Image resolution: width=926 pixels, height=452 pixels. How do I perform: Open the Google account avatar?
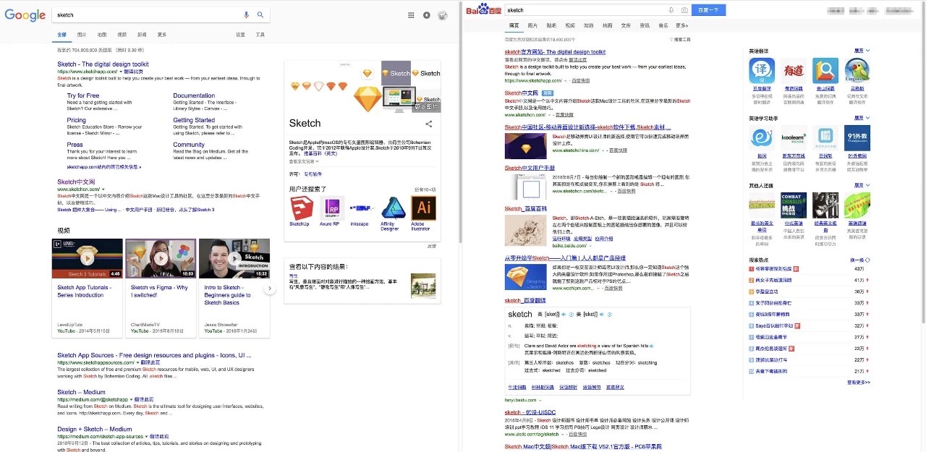(443, 14)
